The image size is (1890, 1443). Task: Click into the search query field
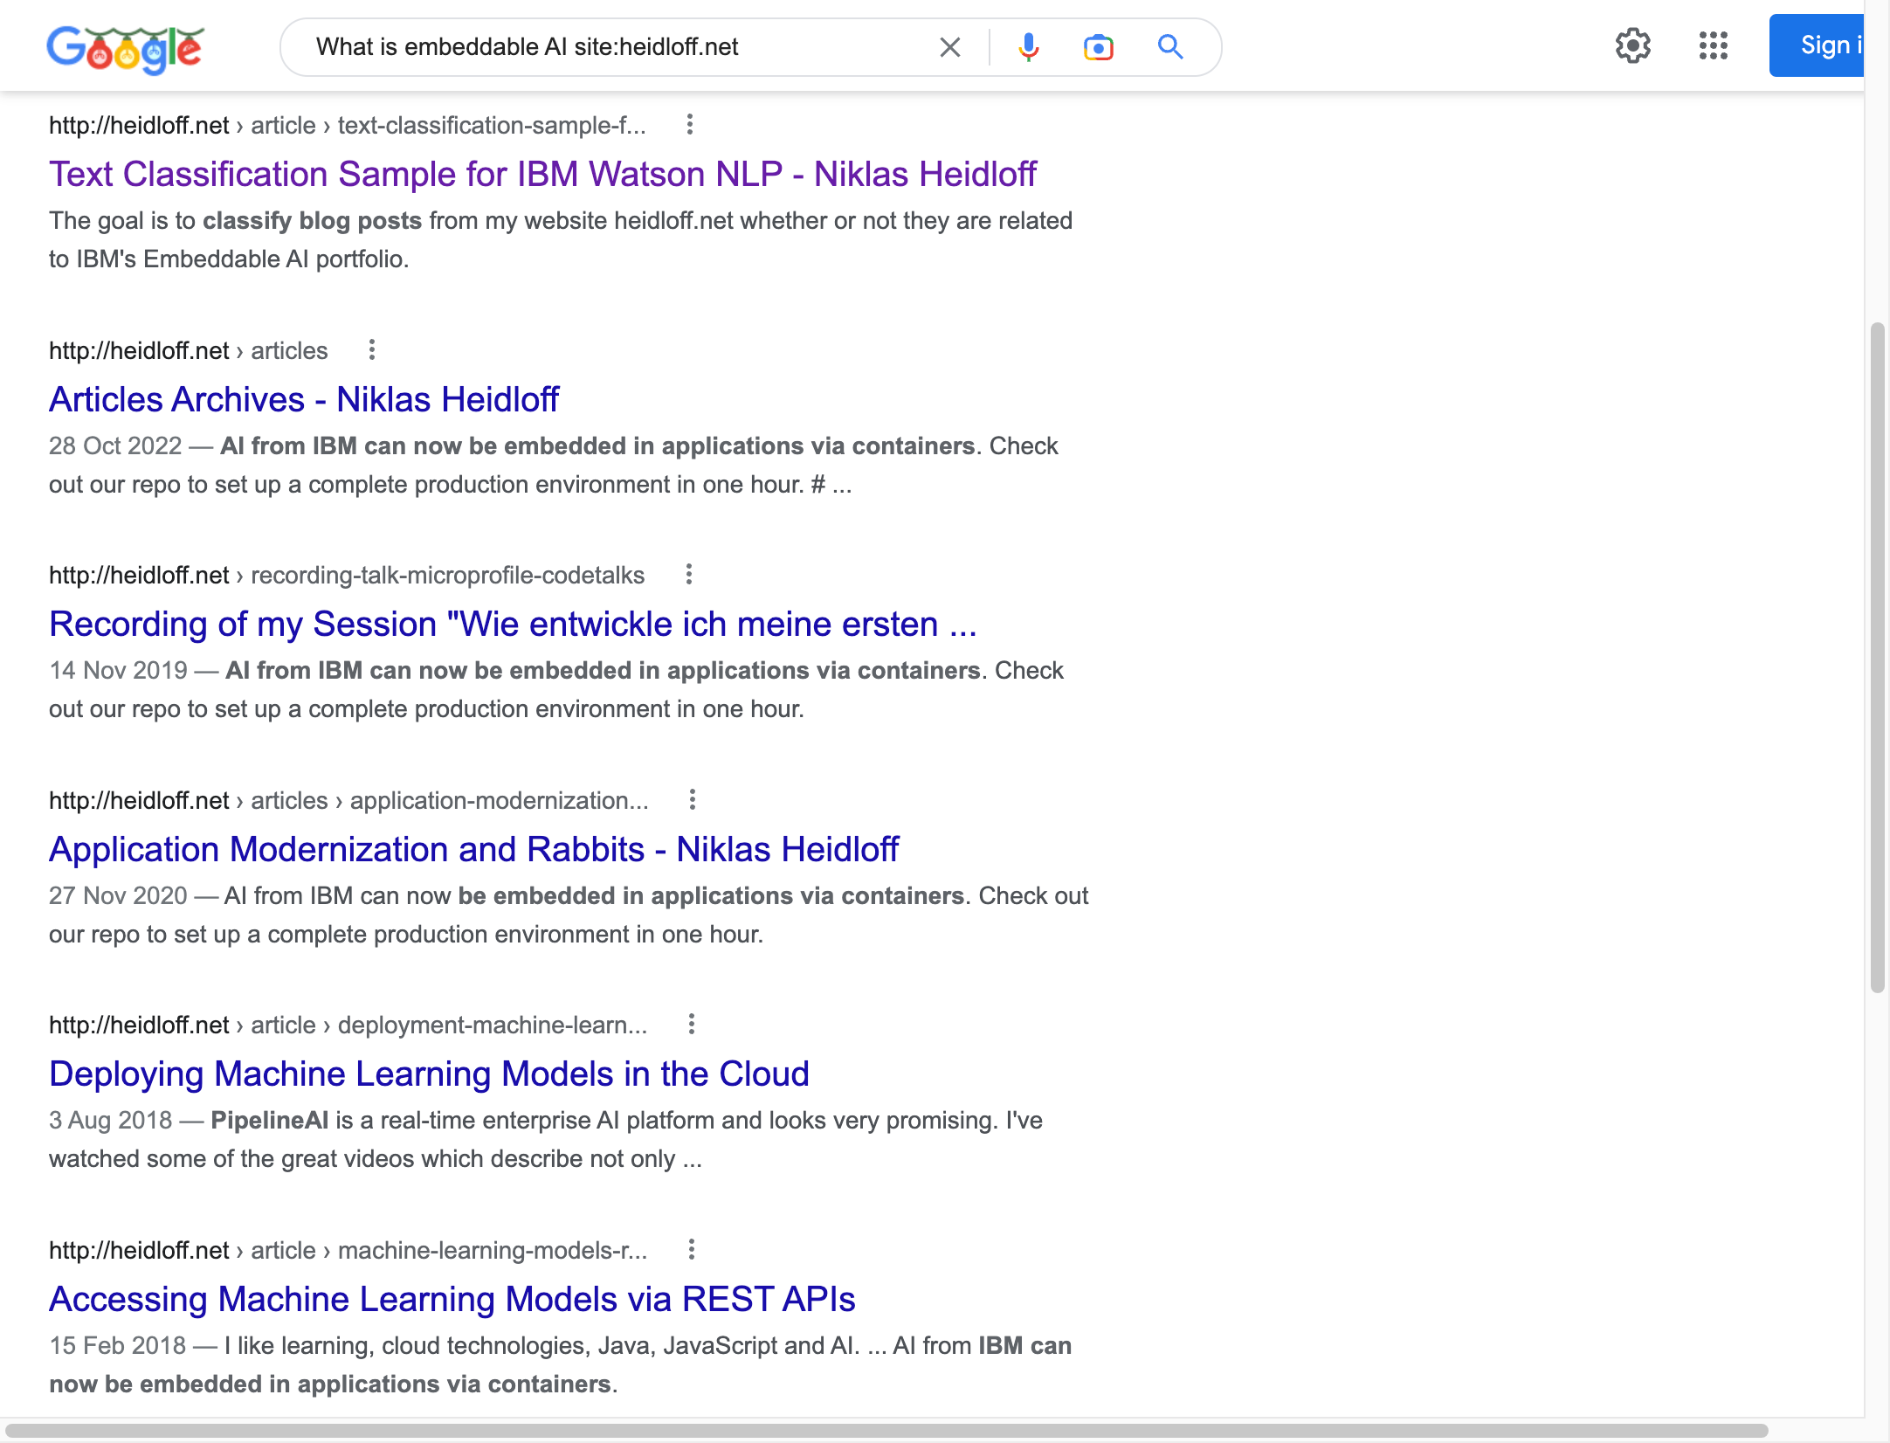point(611,47)
